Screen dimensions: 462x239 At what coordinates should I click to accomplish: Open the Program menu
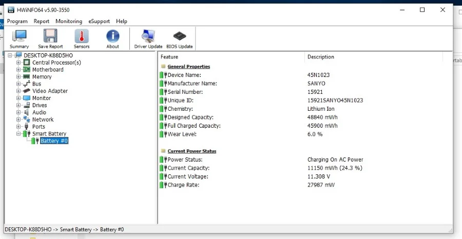pyautogui.click(x=17, y=21)
